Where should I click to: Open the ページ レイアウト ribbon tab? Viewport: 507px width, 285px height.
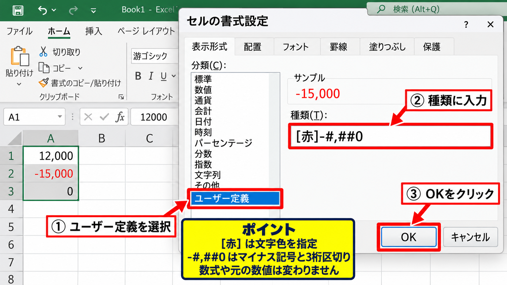click(x=146, y=31)
